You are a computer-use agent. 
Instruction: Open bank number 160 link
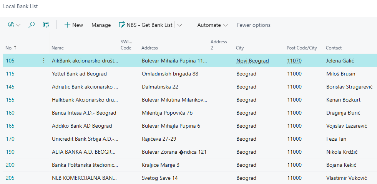click(x=10, y=113)
